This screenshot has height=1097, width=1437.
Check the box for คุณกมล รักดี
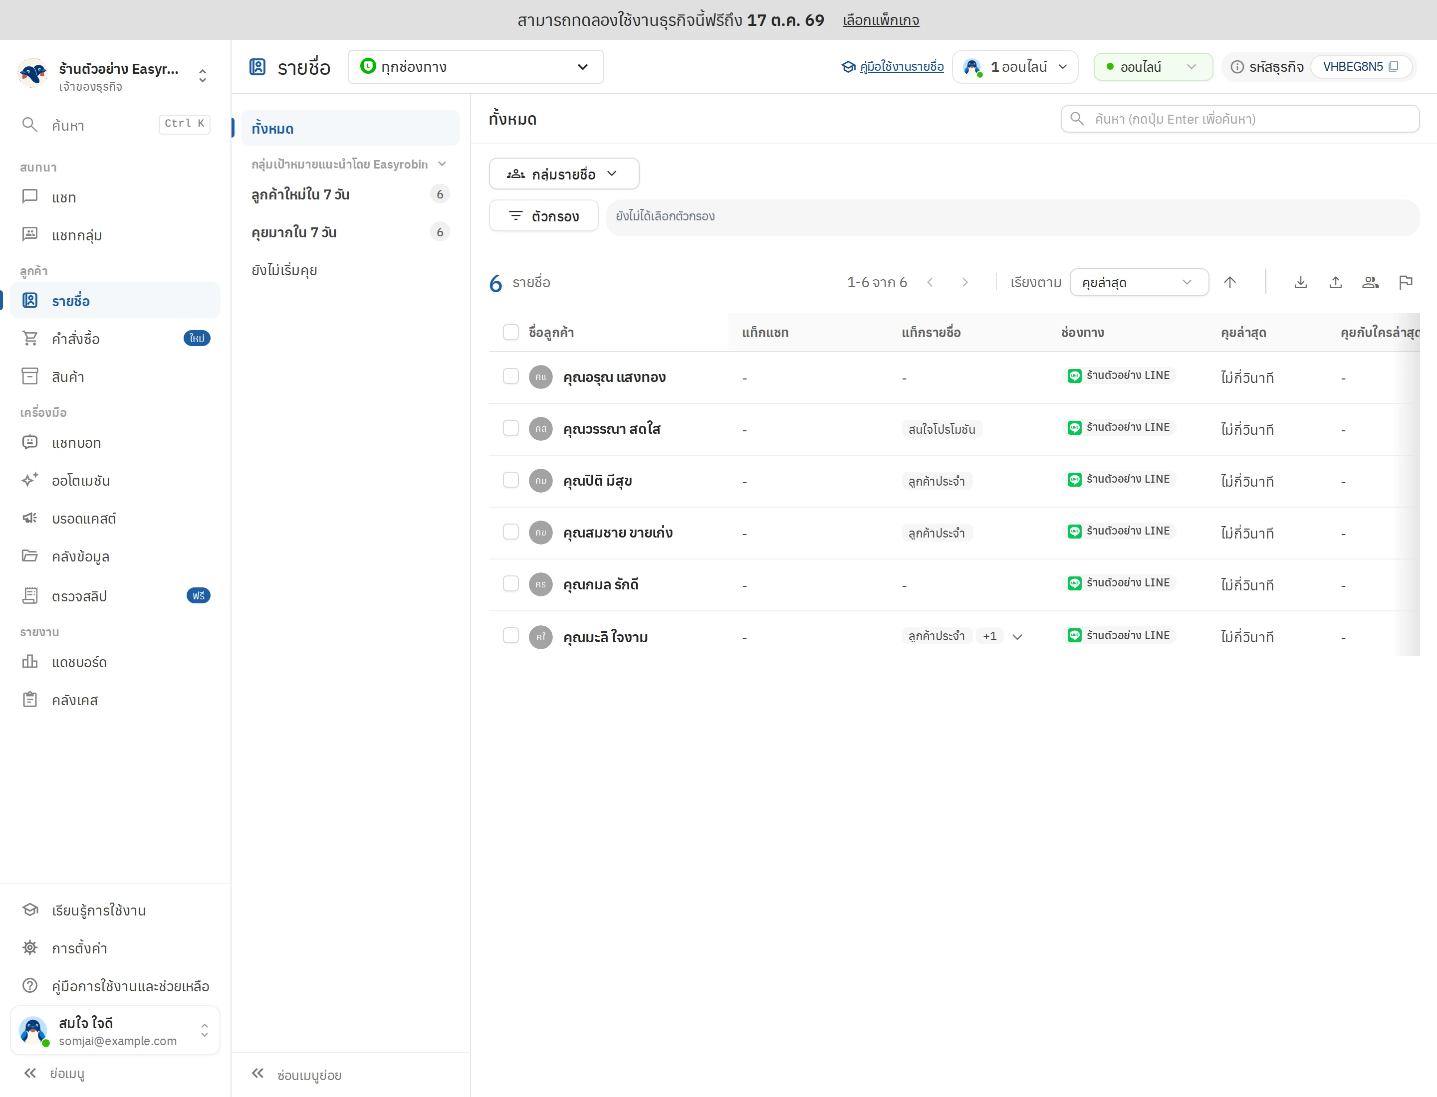click(x=510, y=583)
